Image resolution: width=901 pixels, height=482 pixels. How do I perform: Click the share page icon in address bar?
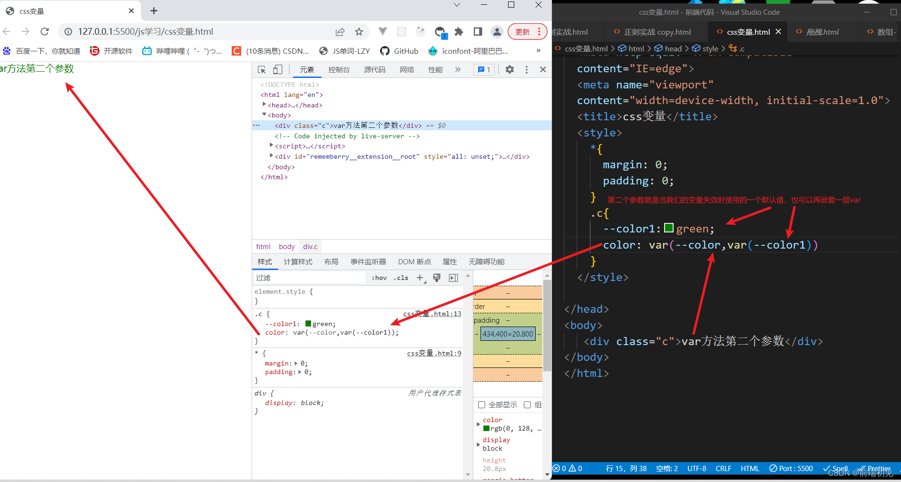pos(340,32)
